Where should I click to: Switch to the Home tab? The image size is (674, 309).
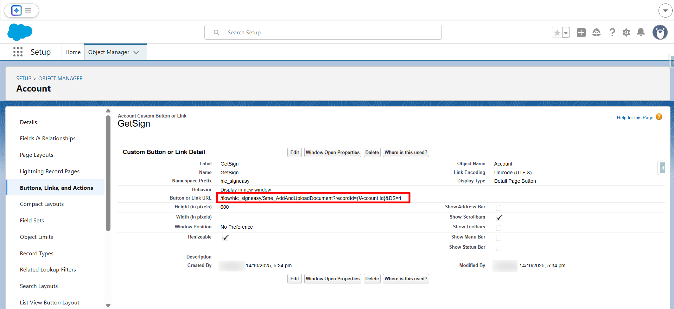(x=73, y=52)
